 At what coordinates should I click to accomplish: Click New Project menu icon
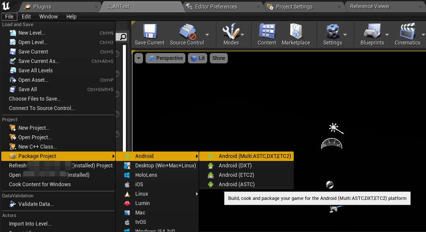(13, 128)
